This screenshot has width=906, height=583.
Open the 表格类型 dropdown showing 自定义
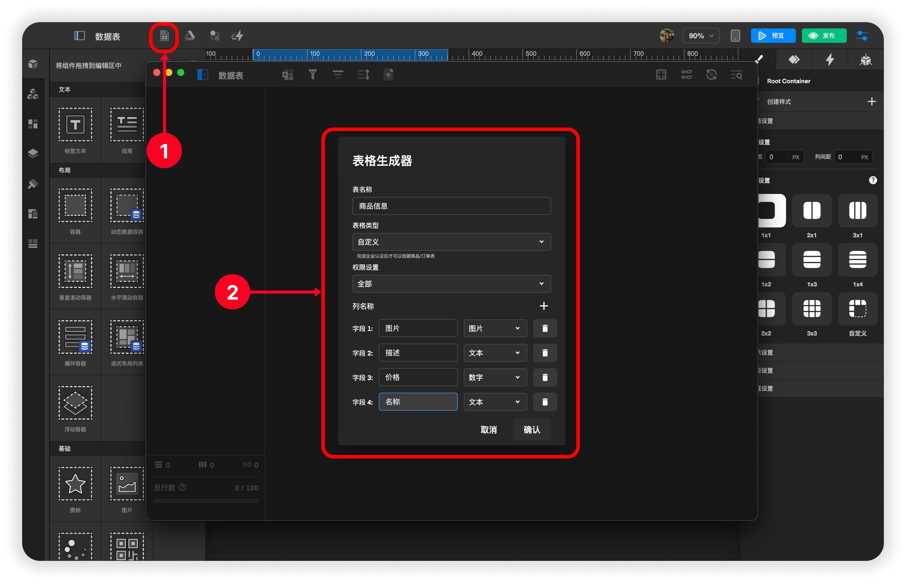(451, 242)
